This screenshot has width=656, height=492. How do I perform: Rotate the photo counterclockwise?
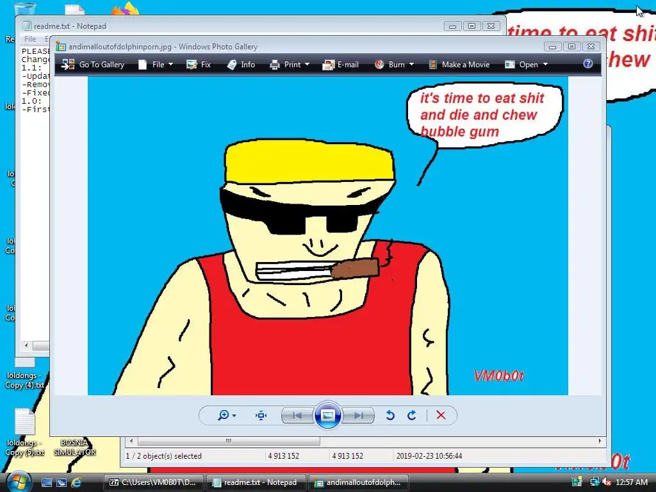tap(390, 415)
